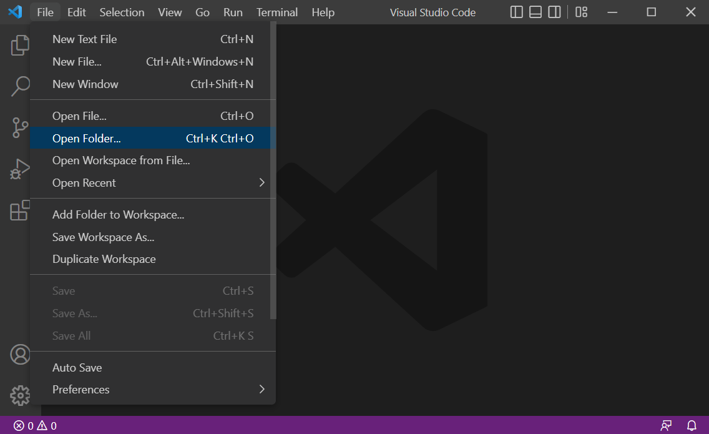Open the Terminal menu

277,12
